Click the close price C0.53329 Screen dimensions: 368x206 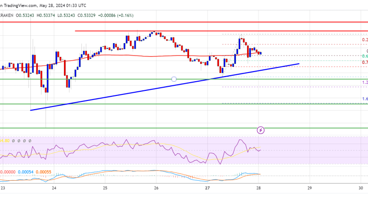[86, 16]
